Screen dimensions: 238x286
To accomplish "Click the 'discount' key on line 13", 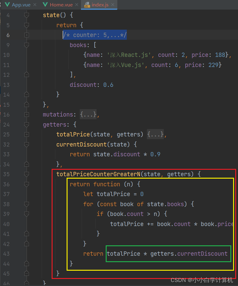I will 83,85.
